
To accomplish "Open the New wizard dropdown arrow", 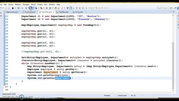I will click(x=3, y=8).
